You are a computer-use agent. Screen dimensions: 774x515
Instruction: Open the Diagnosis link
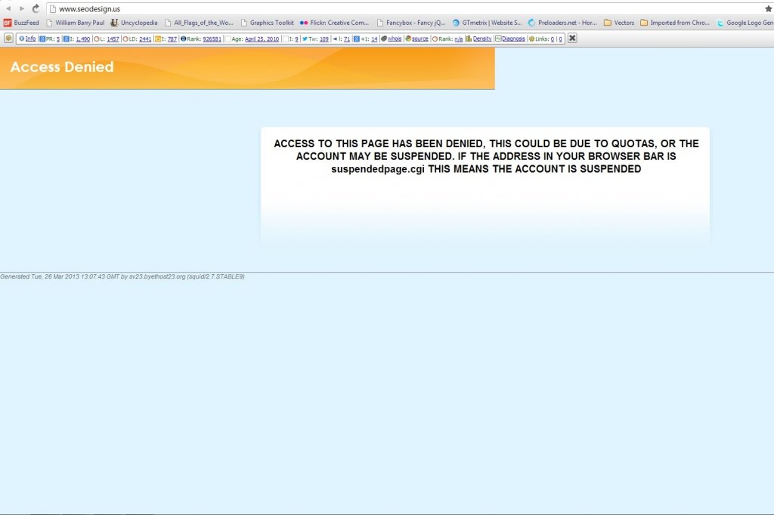click(513, 39)
